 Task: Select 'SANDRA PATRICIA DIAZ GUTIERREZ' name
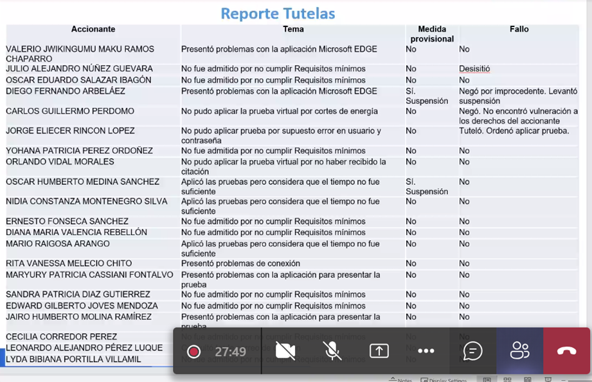(78, 295)
